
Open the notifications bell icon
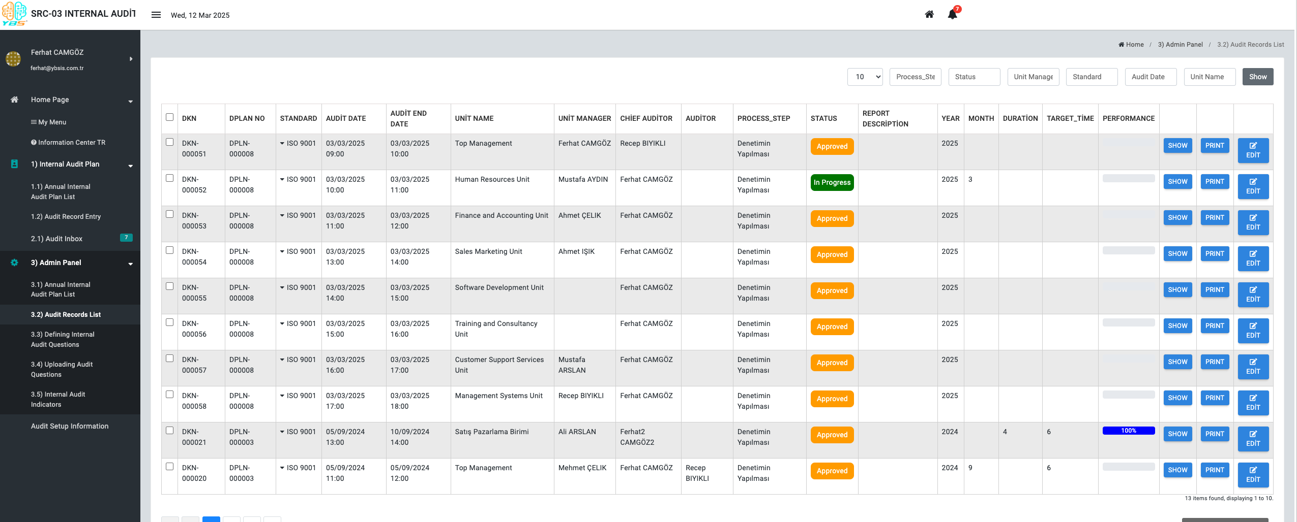tap(952, 14)
